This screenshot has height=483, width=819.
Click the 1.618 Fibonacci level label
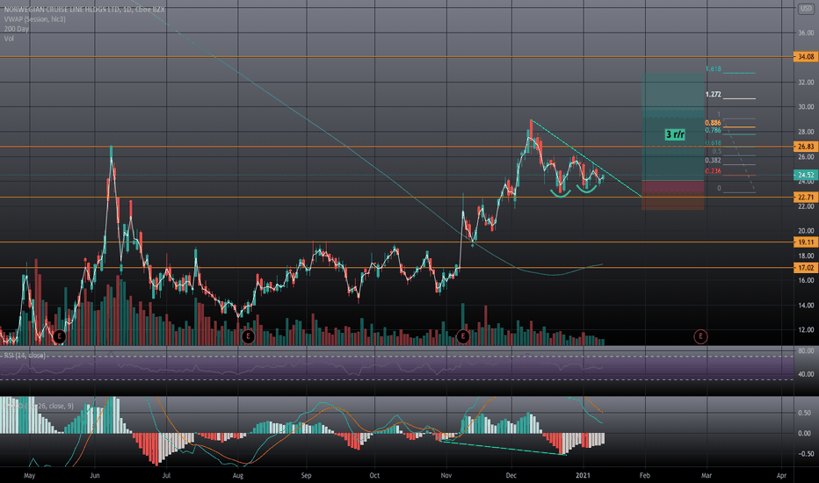(x=713, y=68)
